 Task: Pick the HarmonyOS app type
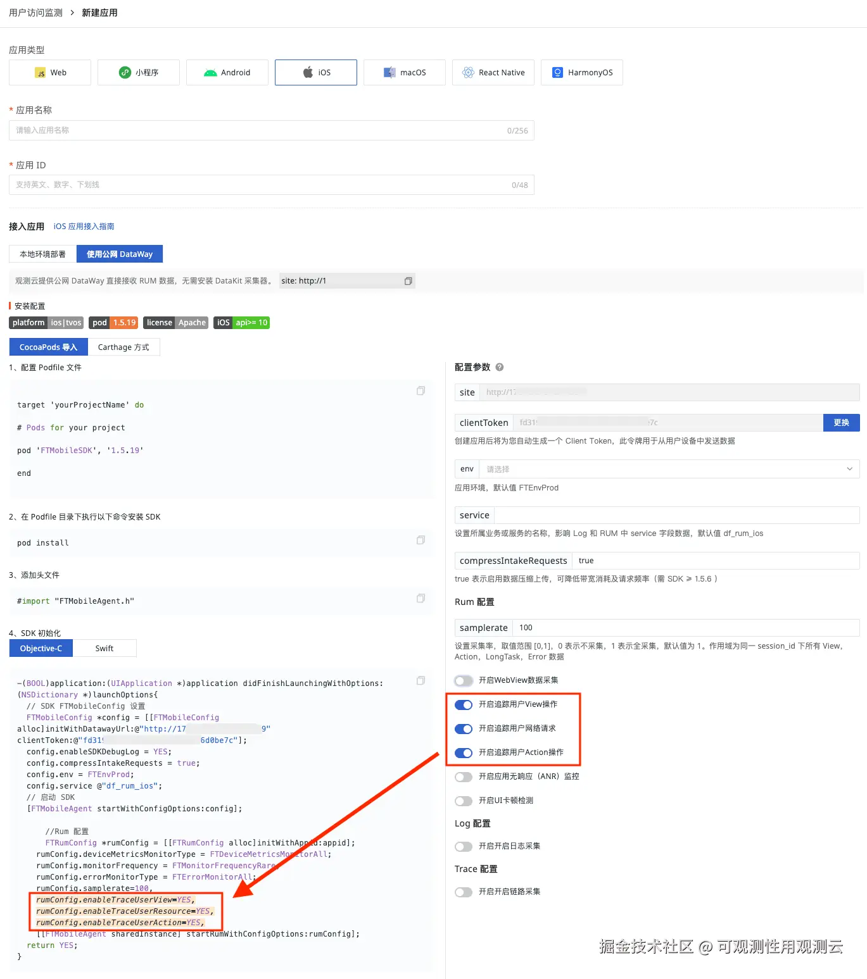click(x=582, y=73)
